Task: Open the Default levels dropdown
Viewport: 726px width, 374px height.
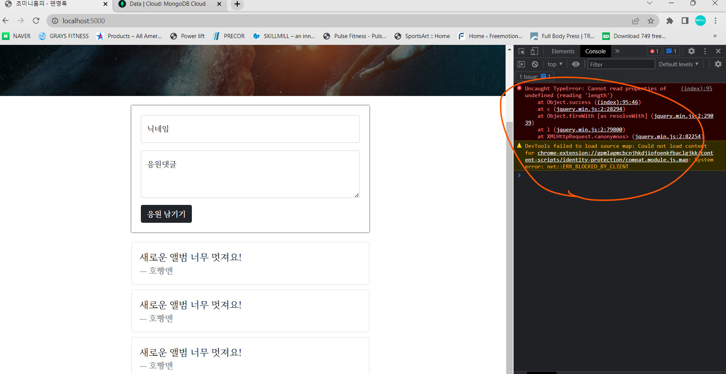Action: (678, 64)
